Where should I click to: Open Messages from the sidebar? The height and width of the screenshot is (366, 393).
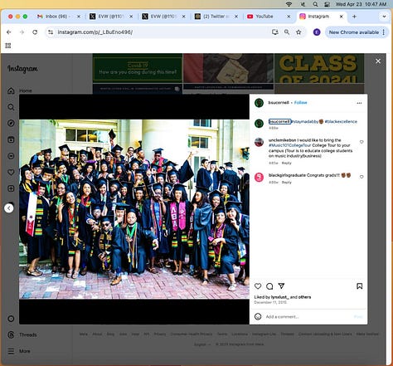click(x=11, y=156)
